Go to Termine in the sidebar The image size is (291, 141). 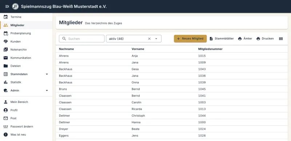(26, 17)
